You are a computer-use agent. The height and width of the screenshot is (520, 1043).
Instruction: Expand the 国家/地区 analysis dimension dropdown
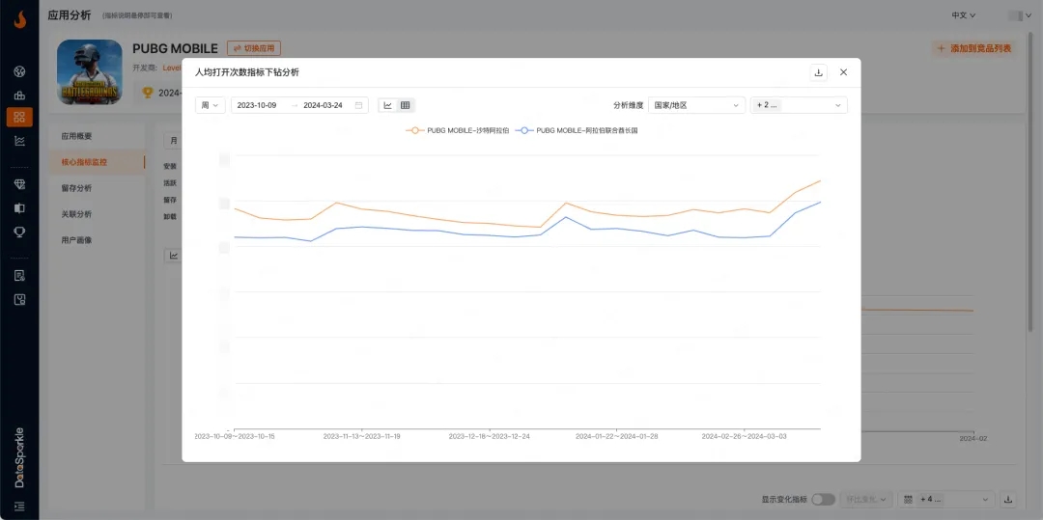point(696,105)
